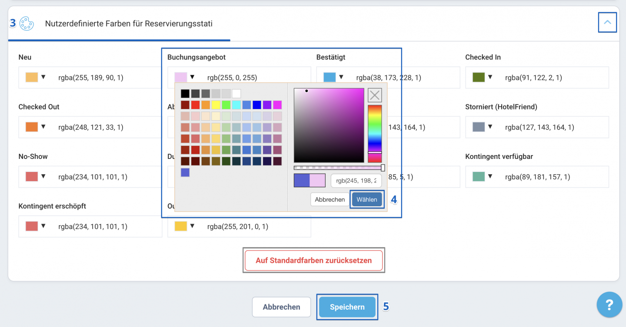Click the vertical rainbow hue slider

(x=375, y=134)
